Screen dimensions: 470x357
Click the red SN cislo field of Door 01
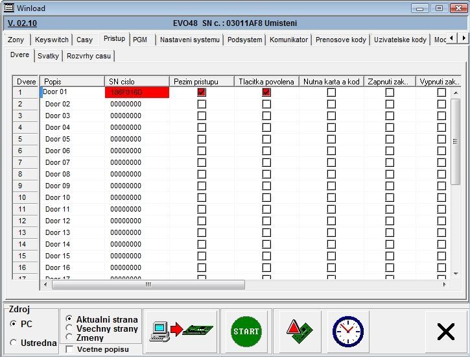pos(137,92)
